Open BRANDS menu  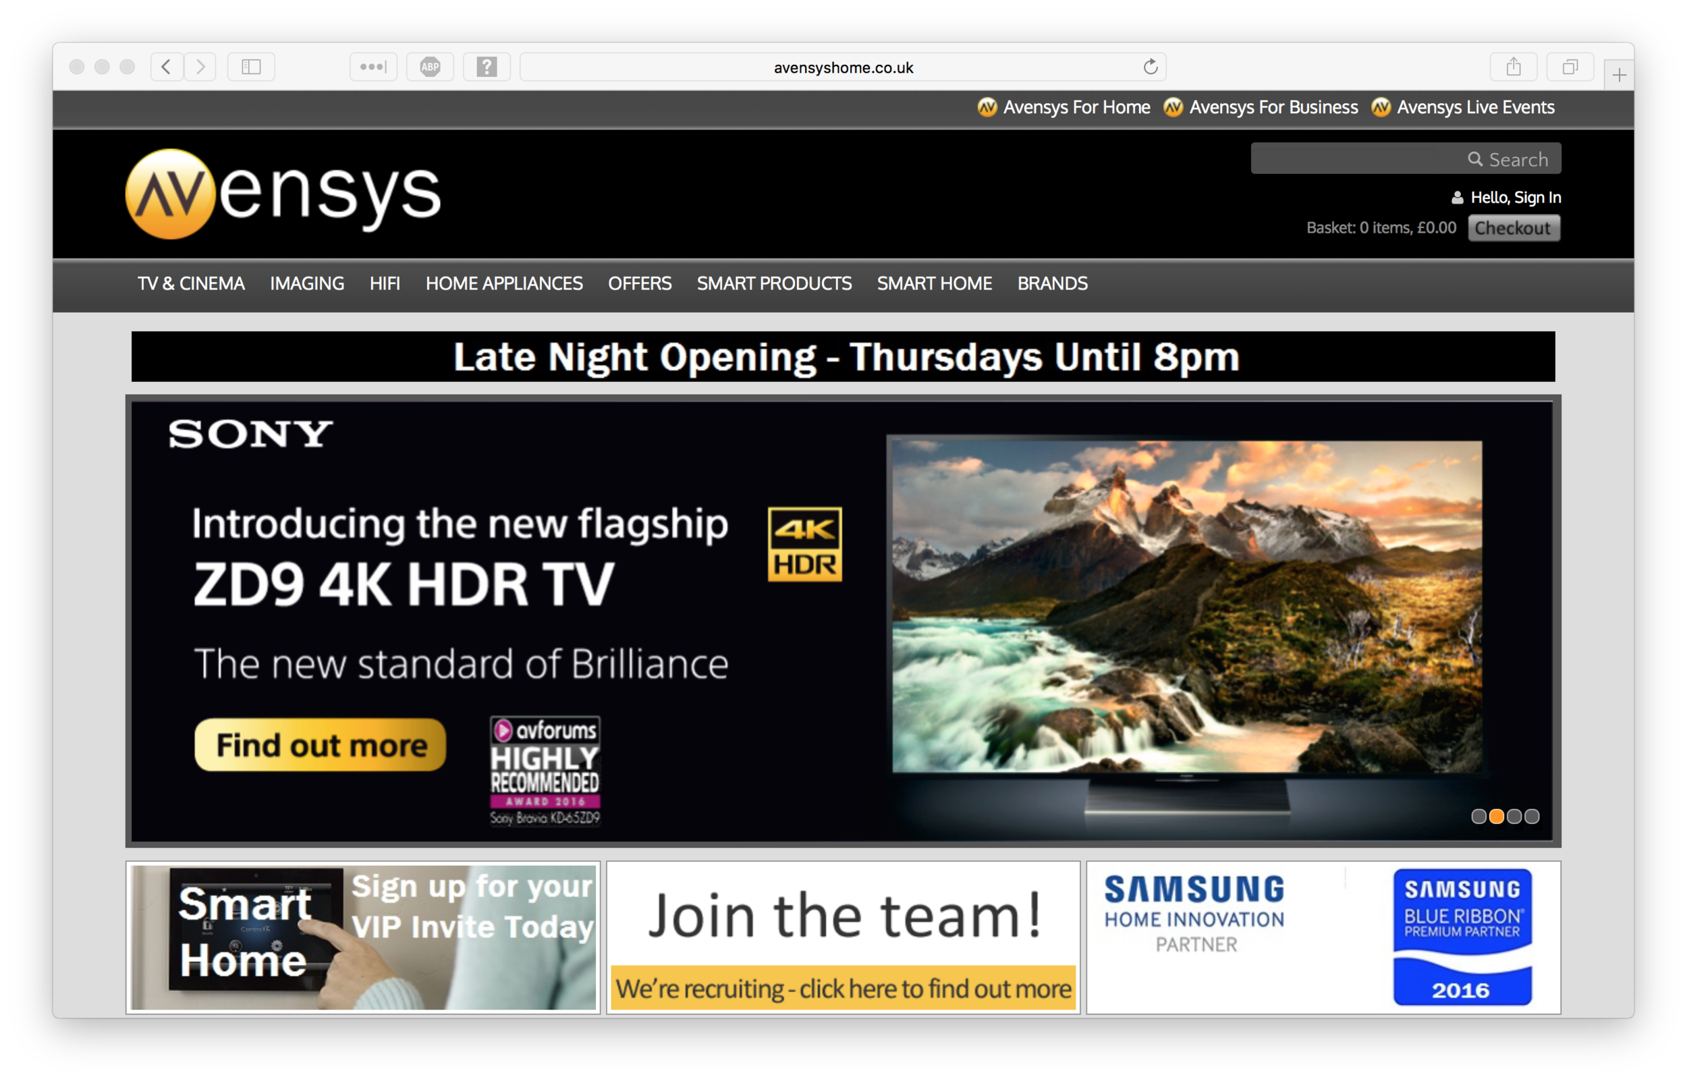pos(1053,283)
